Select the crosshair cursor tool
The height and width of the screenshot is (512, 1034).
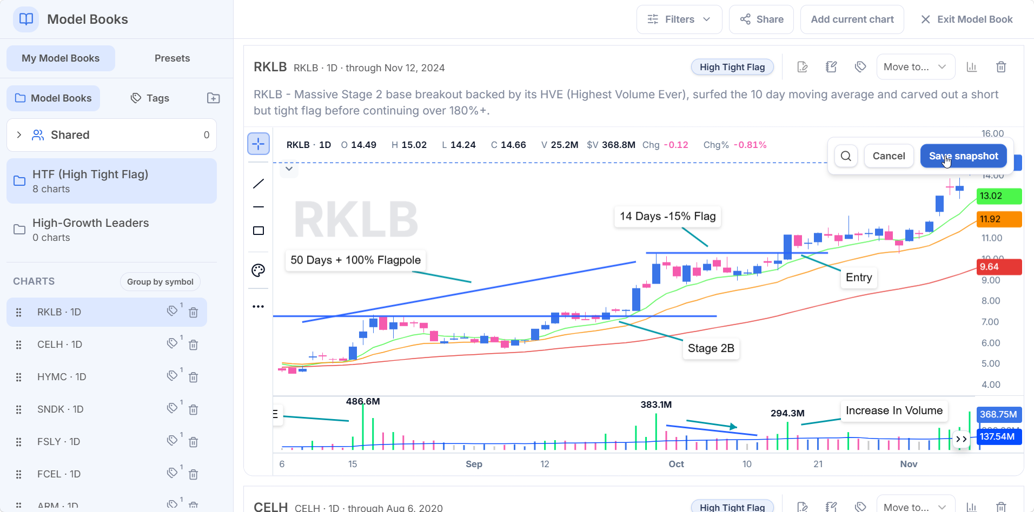tap(258, 144)
